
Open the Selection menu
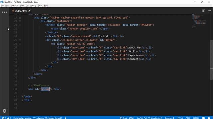(x=14, y=5)
